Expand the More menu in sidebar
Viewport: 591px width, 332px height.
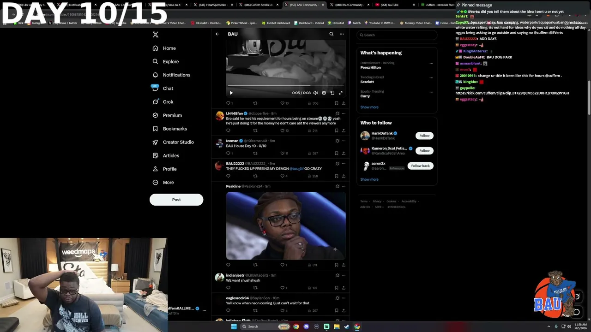coord(163,182)
